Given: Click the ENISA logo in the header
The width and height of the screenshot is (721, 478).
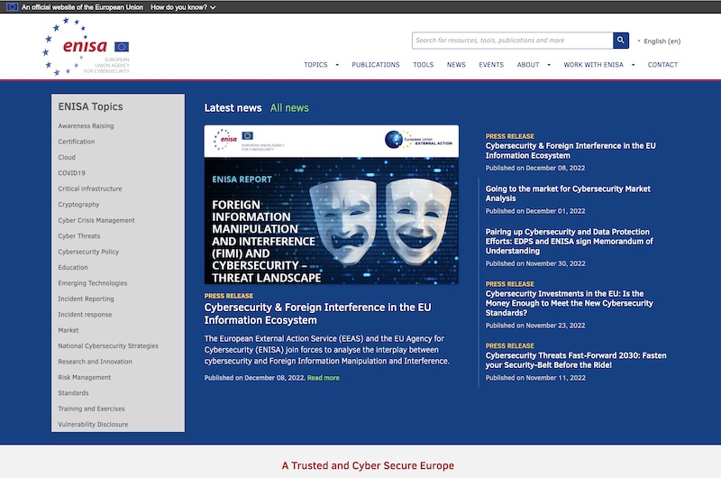Looking at the screenshot, I should tap(86, 46).
